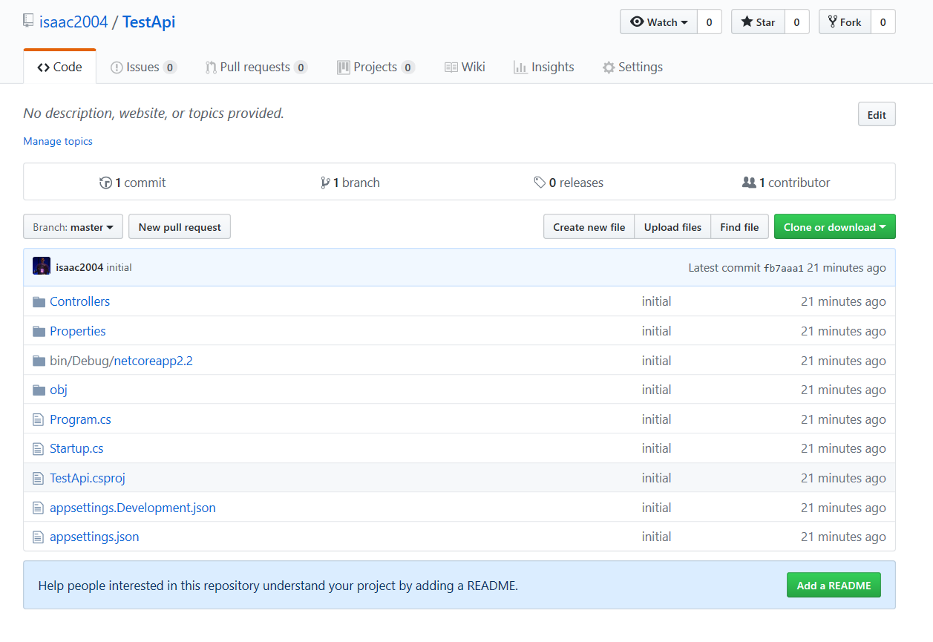Go to the Settings tab
Viewport: 933px width, 642px height.
632,67
